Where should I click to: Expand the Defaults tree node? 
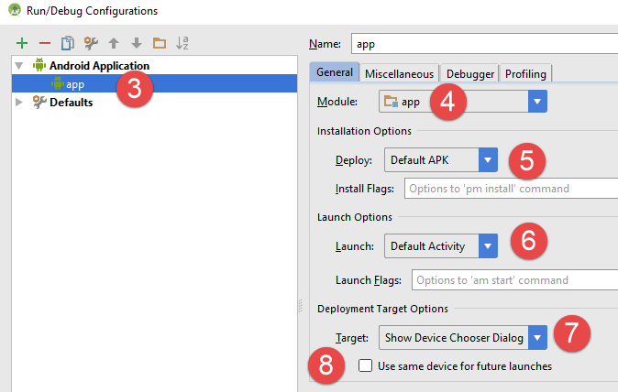click(20, 103)
